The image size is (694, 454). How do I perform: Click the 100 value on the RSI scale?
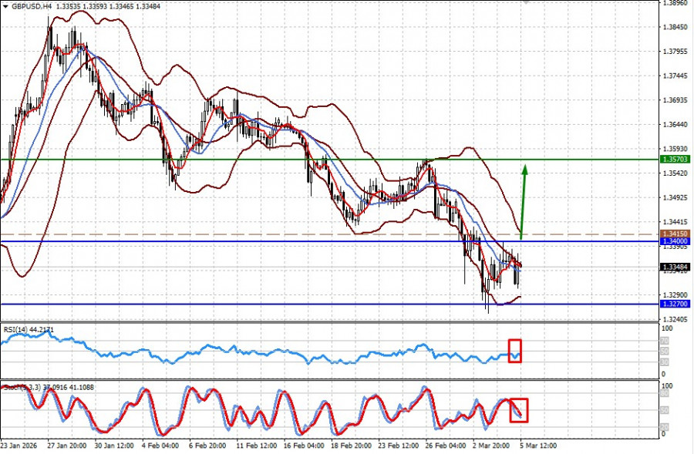667,329
